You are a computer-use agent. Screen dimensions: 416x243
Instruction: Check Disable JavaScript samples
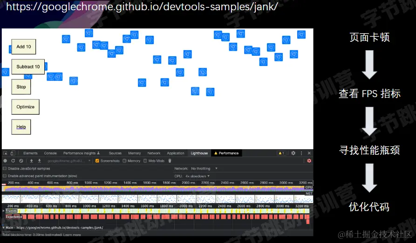(5, 168)
